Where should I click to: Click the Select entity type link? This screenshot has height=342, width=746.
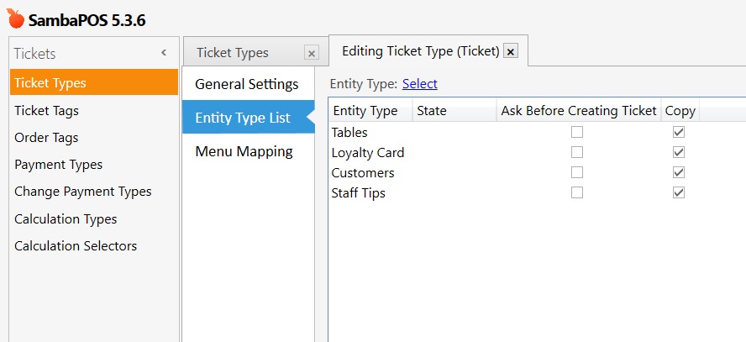point(420,84)
